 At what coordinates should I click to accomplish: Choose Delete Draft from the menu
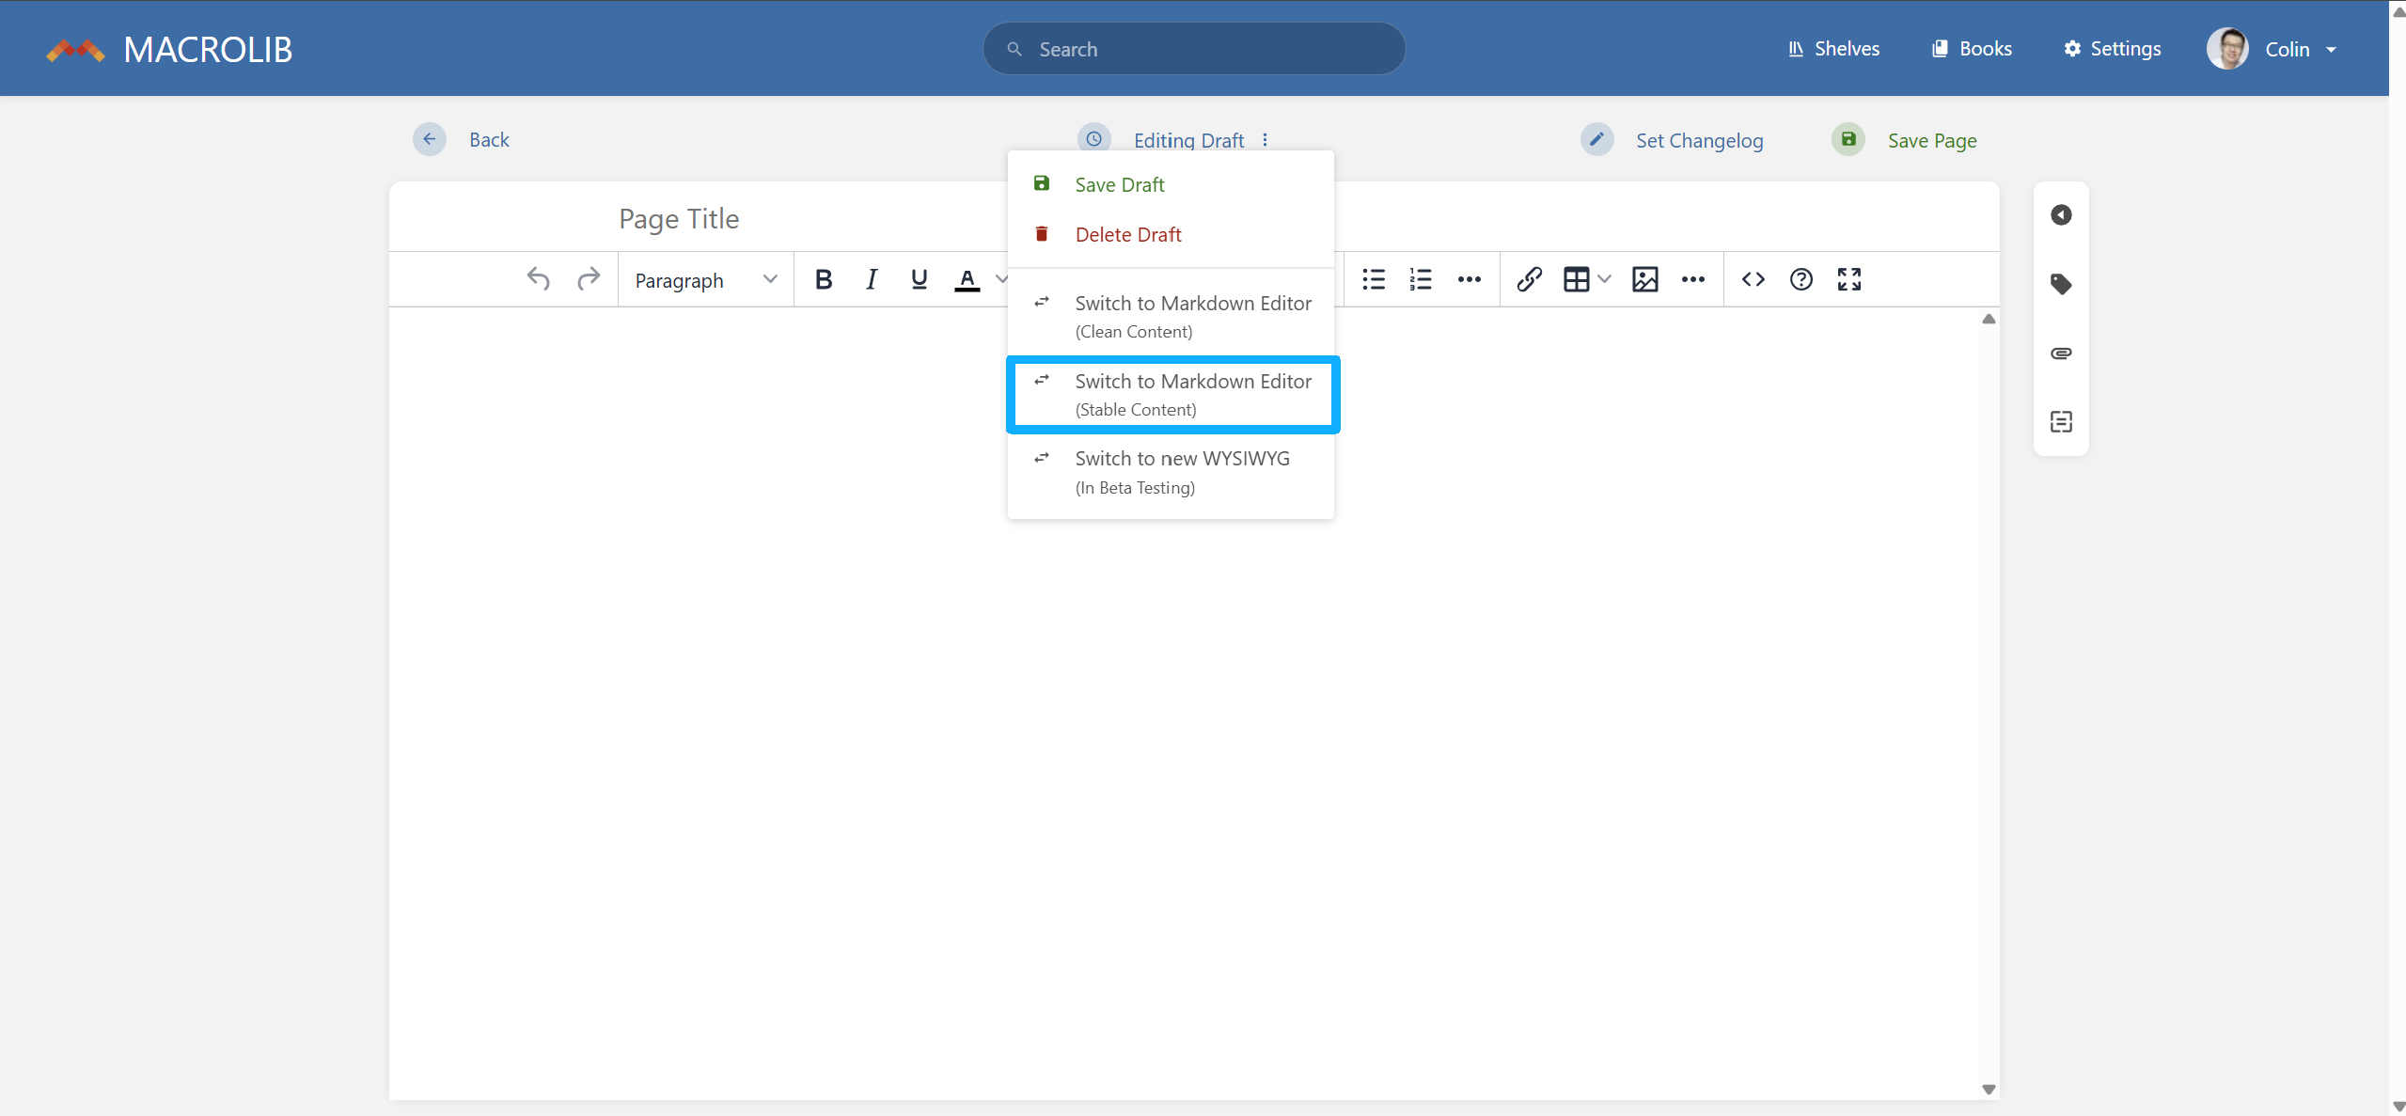coord(1127,235)
